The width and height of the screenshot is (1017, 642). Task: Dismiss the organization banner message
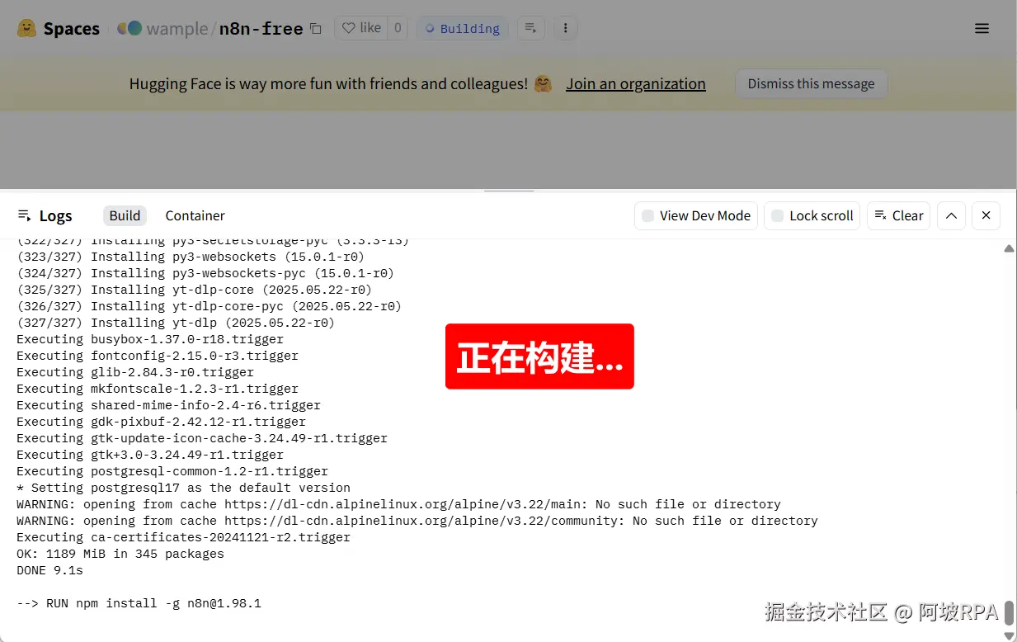point(811,83)
